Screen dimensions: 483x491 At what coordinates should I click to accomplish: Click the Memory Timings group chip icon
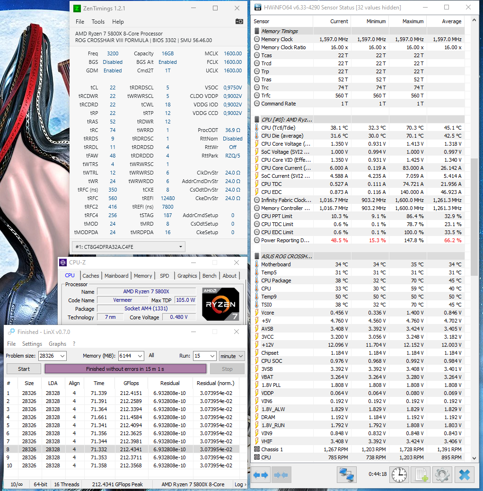(256, 31)
